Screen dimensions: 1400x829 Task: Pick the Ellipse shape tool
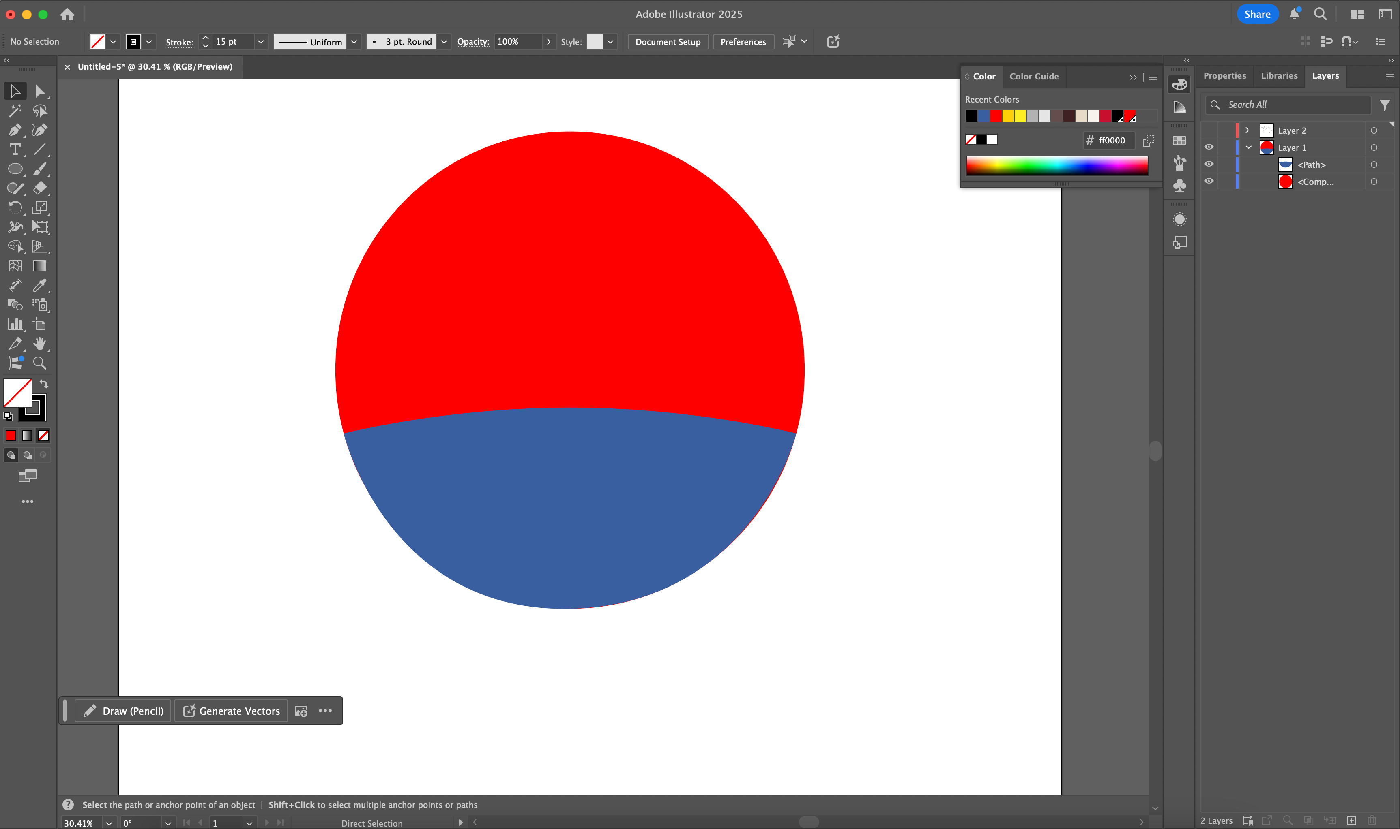[x=15, y=168]
